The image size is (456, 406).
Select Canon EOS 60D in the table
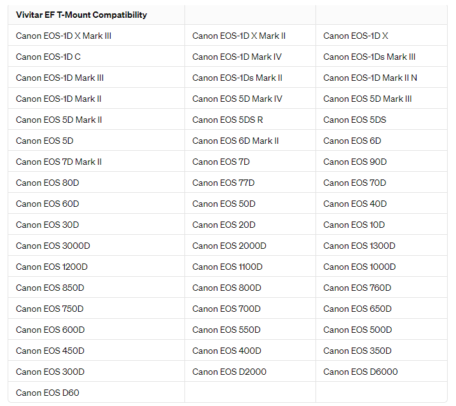click(48, 204)
